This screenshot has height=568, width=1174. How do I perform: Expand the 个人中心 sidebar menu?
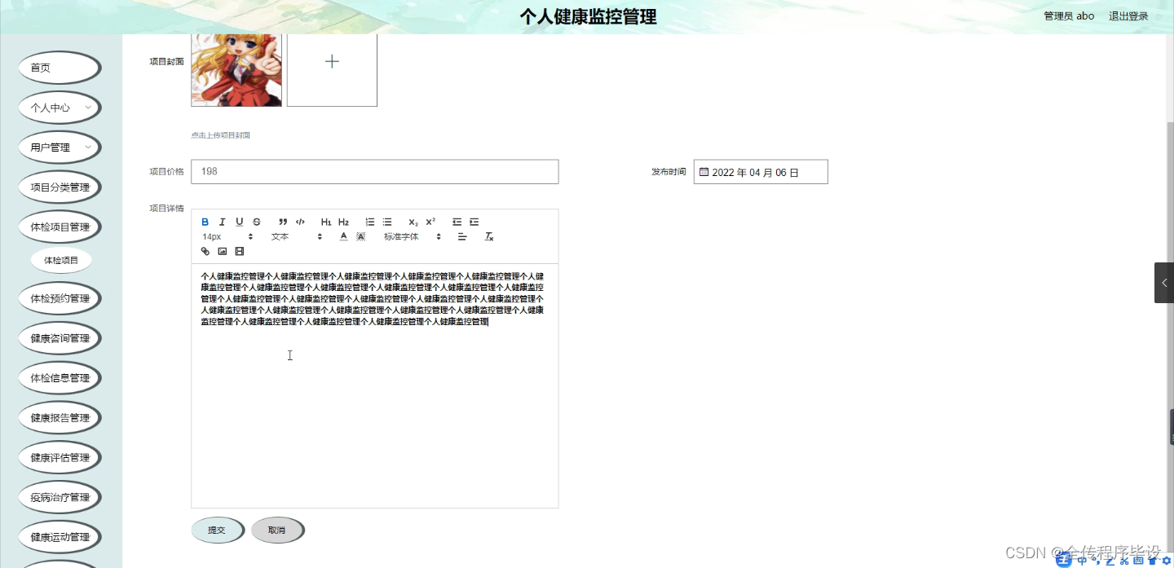59,108
